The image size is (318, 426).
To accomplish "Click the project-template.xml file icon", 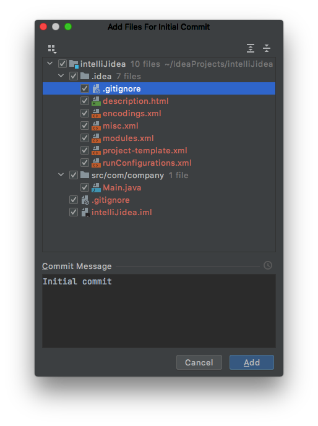I will (x=96, y=150).
